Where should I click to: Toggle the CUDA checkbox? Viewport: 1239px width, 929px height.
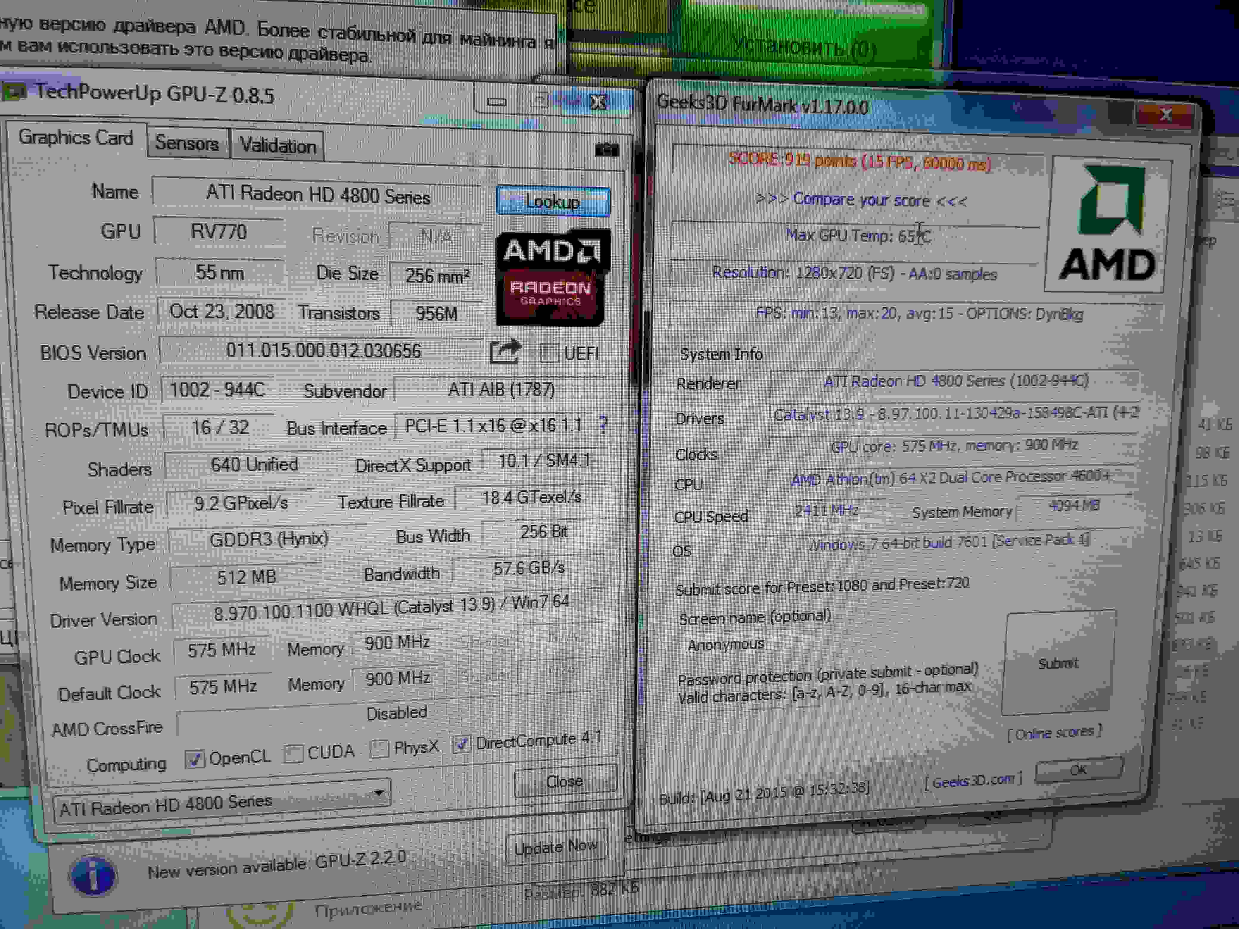click(293, 754)
